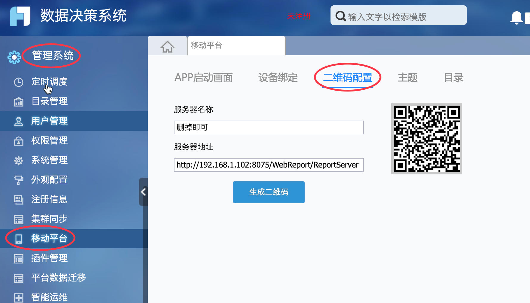This screenshot has width=530, height=303.
Task: Open the 主题 tab
Action: click(x=408, y=78)
